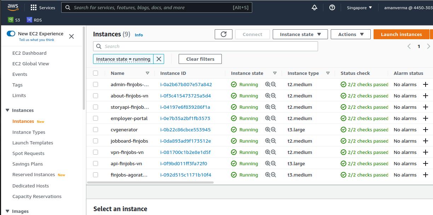Open EC2 Global View in sidebar
This screenshot has width=433, height=215.
31,64
